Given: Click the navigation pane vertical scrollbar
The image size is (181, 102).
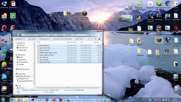Looking at the screenshot, I should tap(34, 63).
